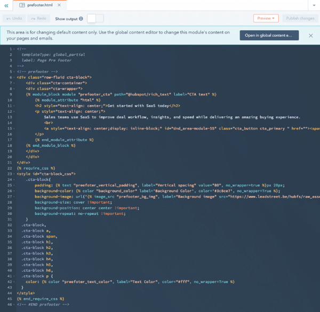Collapse the code fold at line 24
This screenshot has width=320, height=312.
[x=14, y=180]
